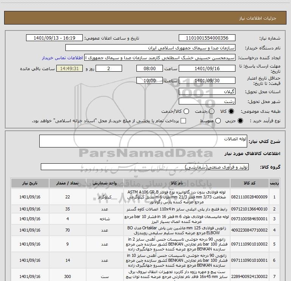Click the price validity date 1401/09/30 field
Viewport: 291px width, 281px height.
(207, 81)
